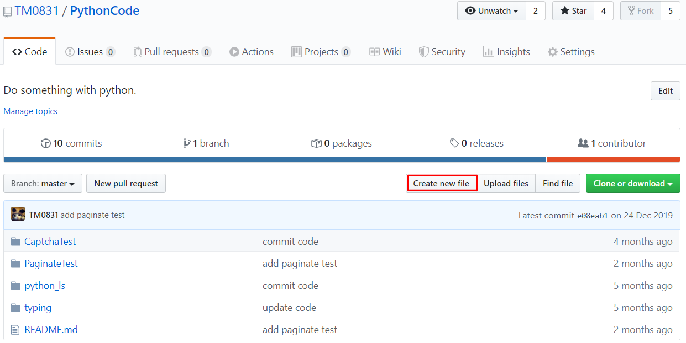Click the 1 contributor link
The width and height of the screenshot is (686, 343).
click(x=612, y=143)
